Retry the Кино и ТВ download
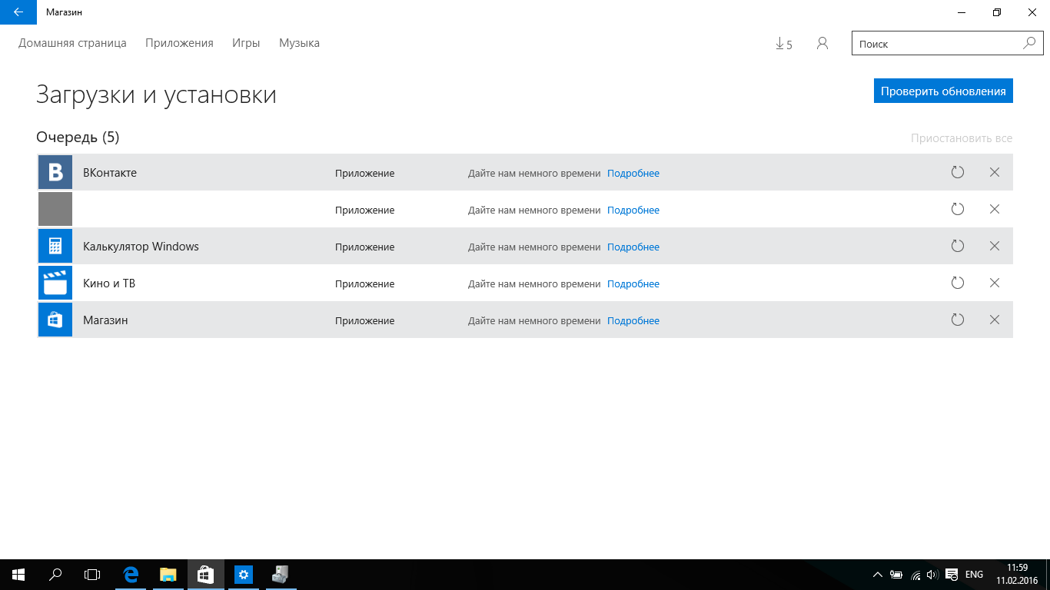The height and width of the screenshot is (590, 1050). point(958,283)
